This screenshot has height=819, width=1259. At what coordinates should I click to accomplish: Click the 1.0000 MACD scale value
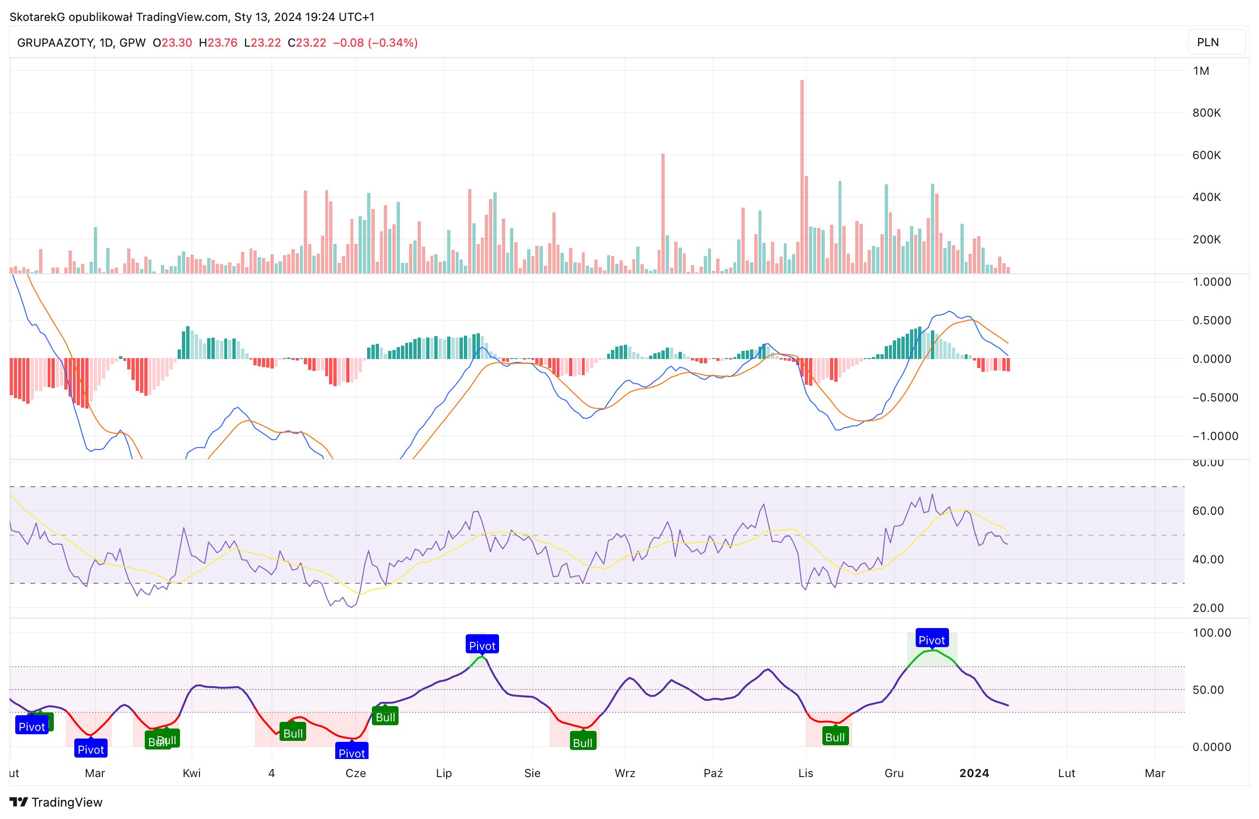(x=1212, y=282)
